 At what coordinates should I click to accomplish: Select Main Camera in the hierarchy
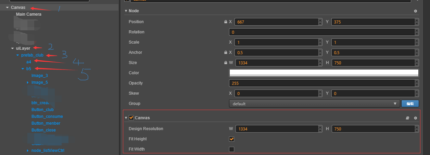click(x=29, y=14)
